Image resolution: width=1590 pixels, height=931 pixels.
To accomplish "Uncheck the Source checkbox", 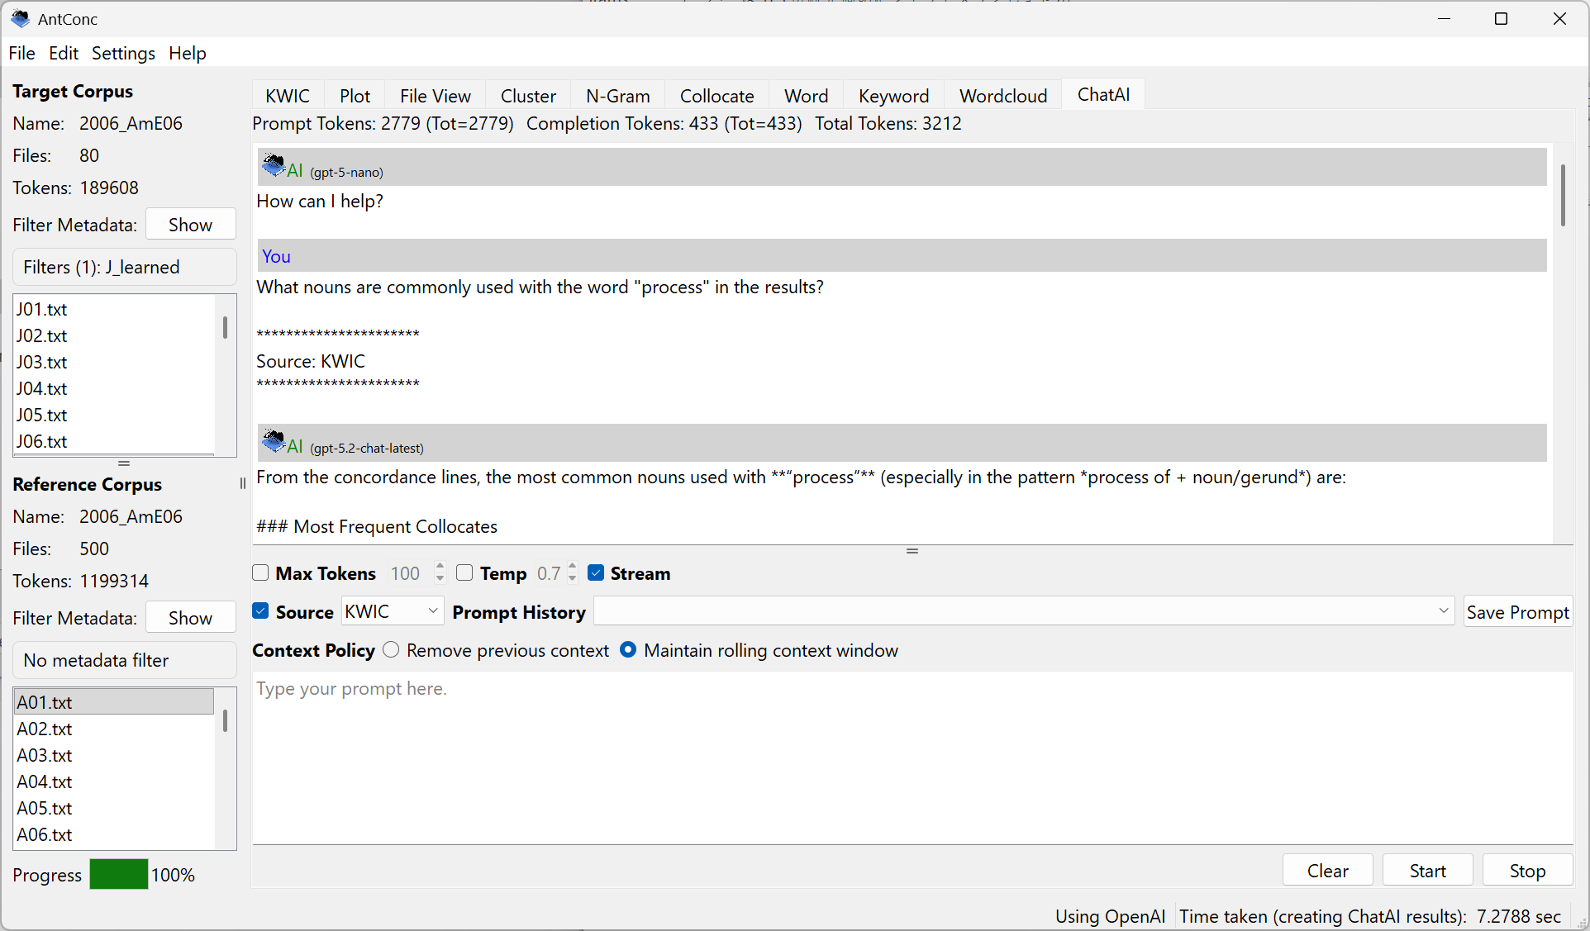I will (x=261, y=611).
